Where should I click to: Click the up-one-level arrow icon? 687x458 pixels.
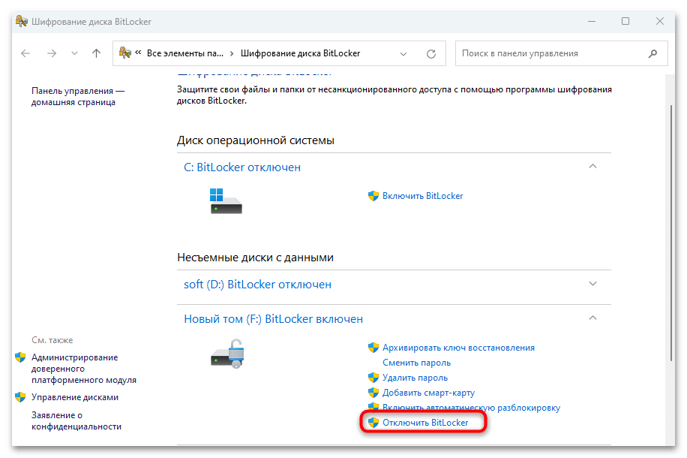click(96, 53)
